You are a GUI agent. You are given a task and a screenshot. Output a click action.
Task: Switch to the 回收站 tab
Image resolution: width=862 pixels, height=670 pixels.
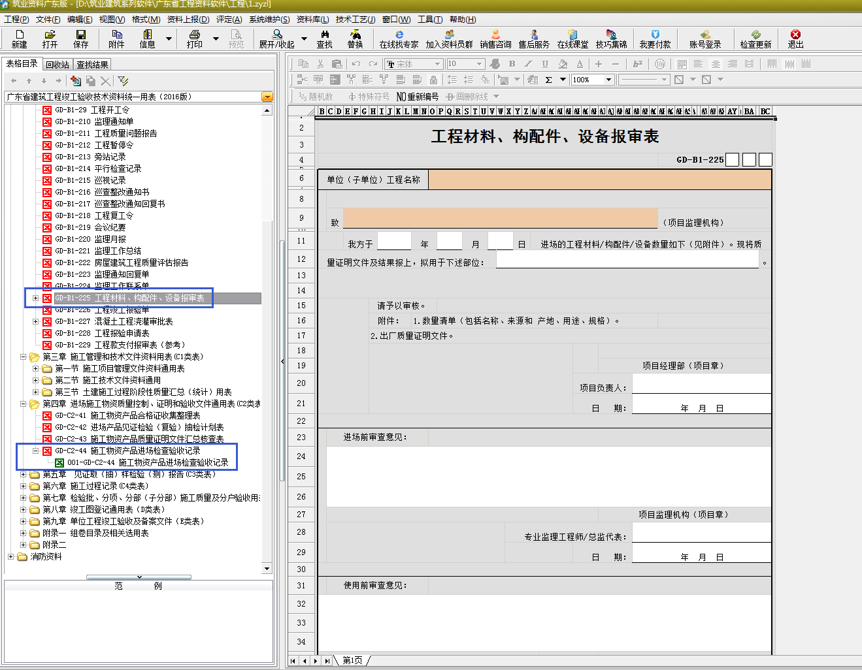(58, 65)
